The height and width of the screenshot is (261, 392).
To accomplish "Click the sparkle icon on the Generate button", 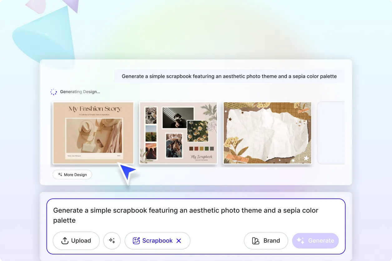I will (301, 240).
